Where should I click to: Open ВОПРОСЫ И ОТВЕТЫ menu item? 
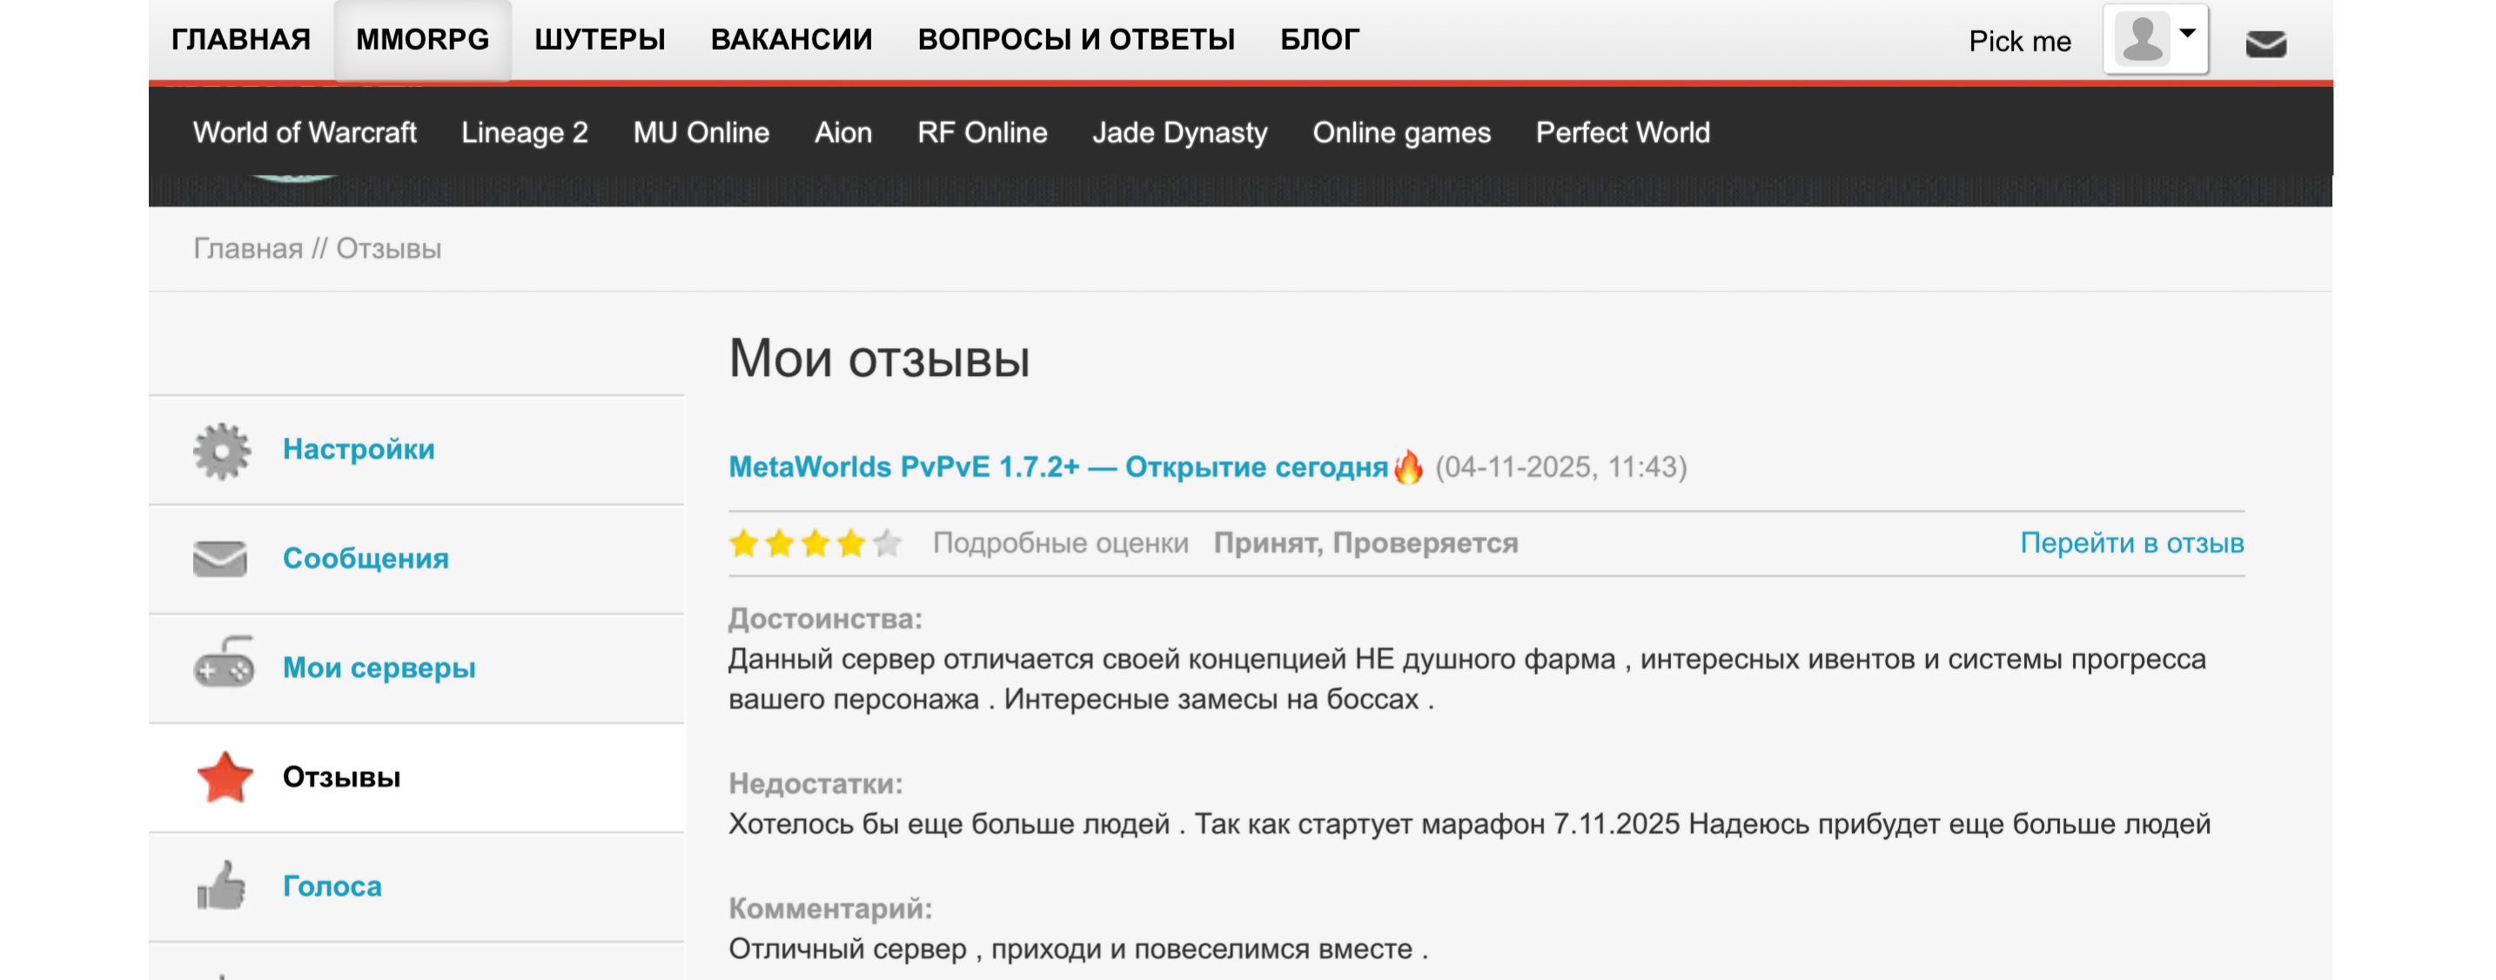point(1076,40)
